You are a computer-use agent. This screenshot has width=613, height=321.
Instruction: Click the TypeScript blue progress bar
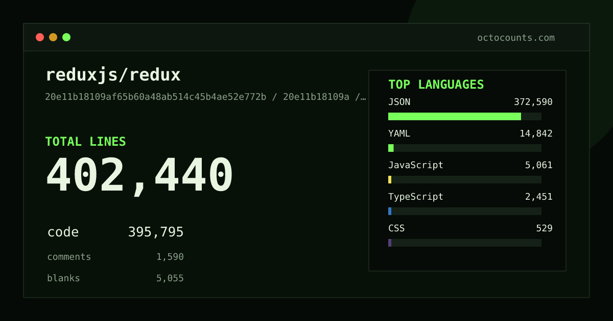(x=390, y=211)
